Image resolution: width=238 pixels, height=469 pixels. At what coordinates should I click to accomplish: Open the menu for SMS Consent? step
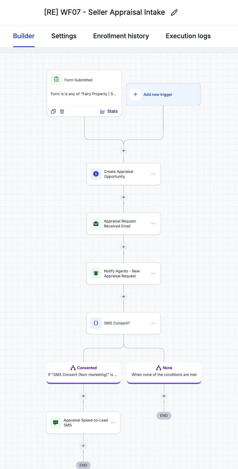153,323
